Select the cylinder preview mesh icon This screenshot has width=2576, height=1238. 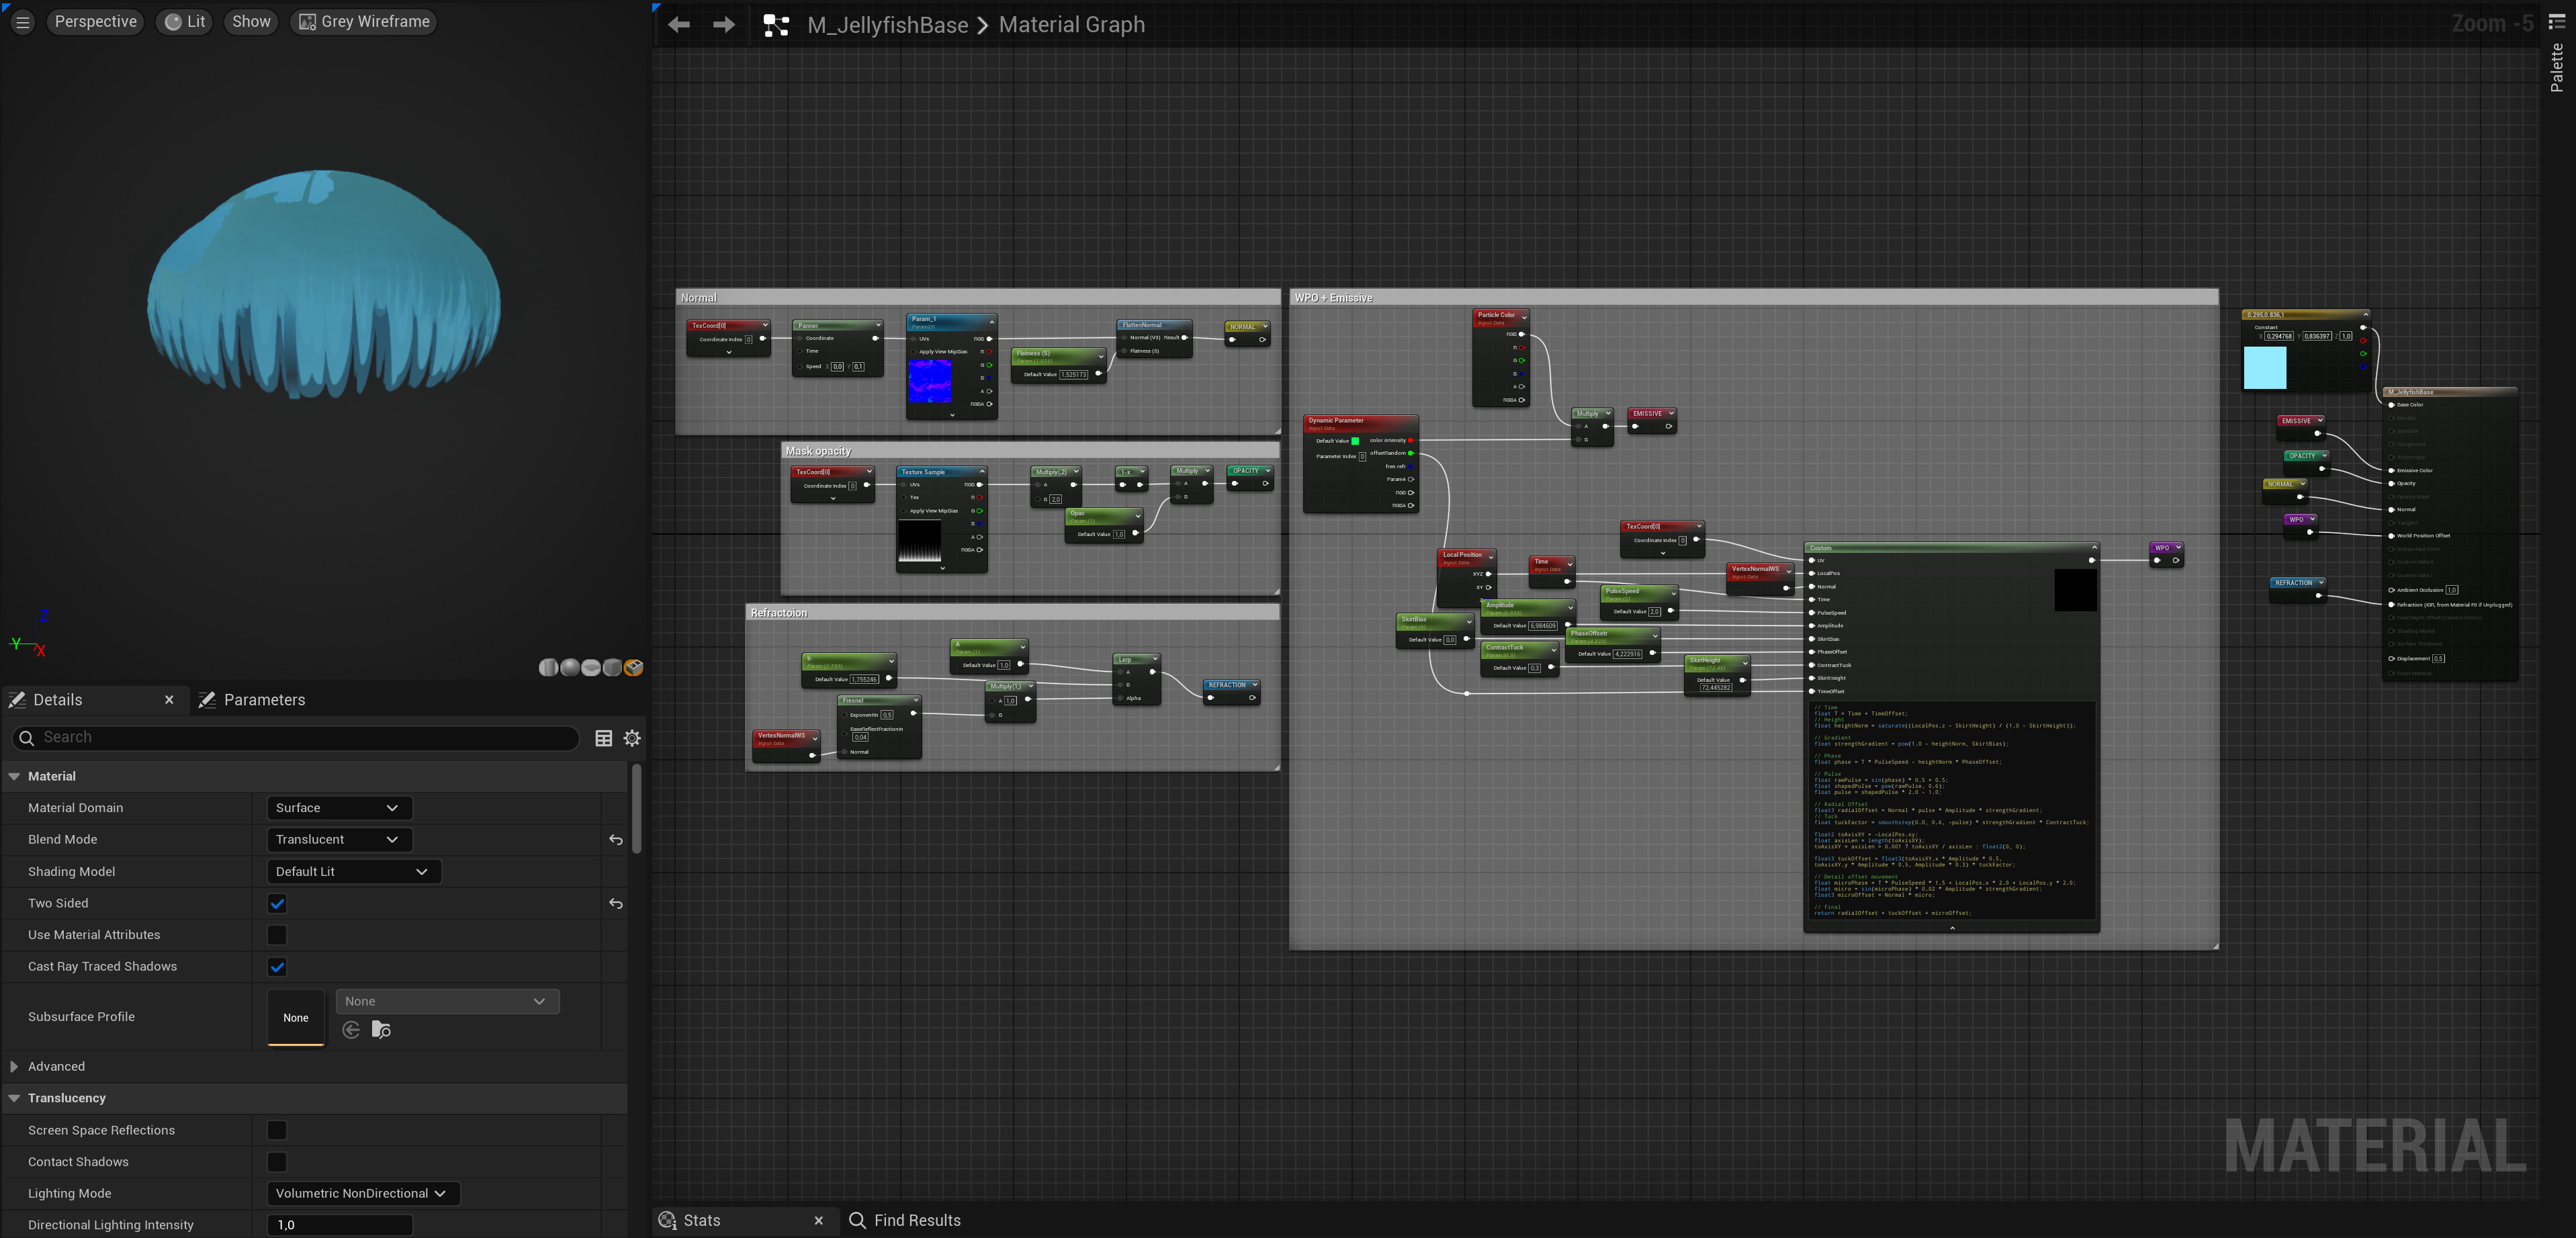tap(549, 668)
